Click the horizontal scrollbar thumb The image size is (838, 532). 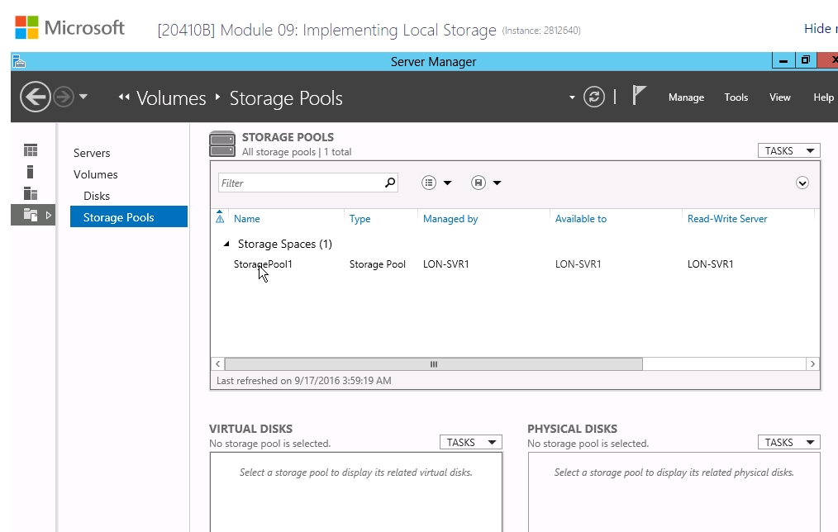point(433,363)
